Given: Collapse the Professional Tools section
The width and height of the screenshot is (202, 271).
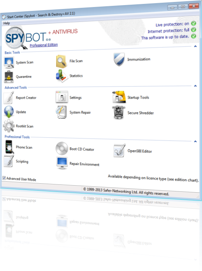Looking at the screenshot, I should tap(195, 142).
